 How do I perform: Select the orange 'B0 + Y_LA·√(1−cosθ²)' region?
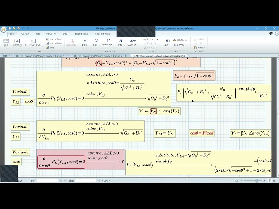(194, 75)
